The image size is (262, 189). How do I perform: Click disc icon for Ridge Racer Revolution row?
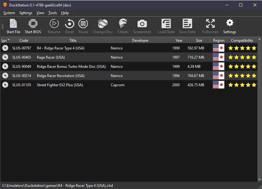(x=5, y=75)
